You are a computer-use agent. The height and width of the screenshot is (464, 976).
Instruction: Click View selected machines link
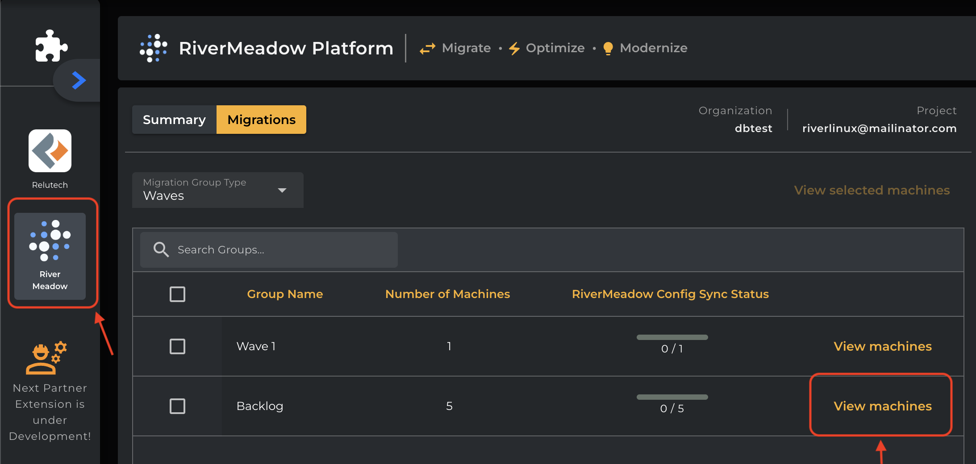tap(872, 190)
